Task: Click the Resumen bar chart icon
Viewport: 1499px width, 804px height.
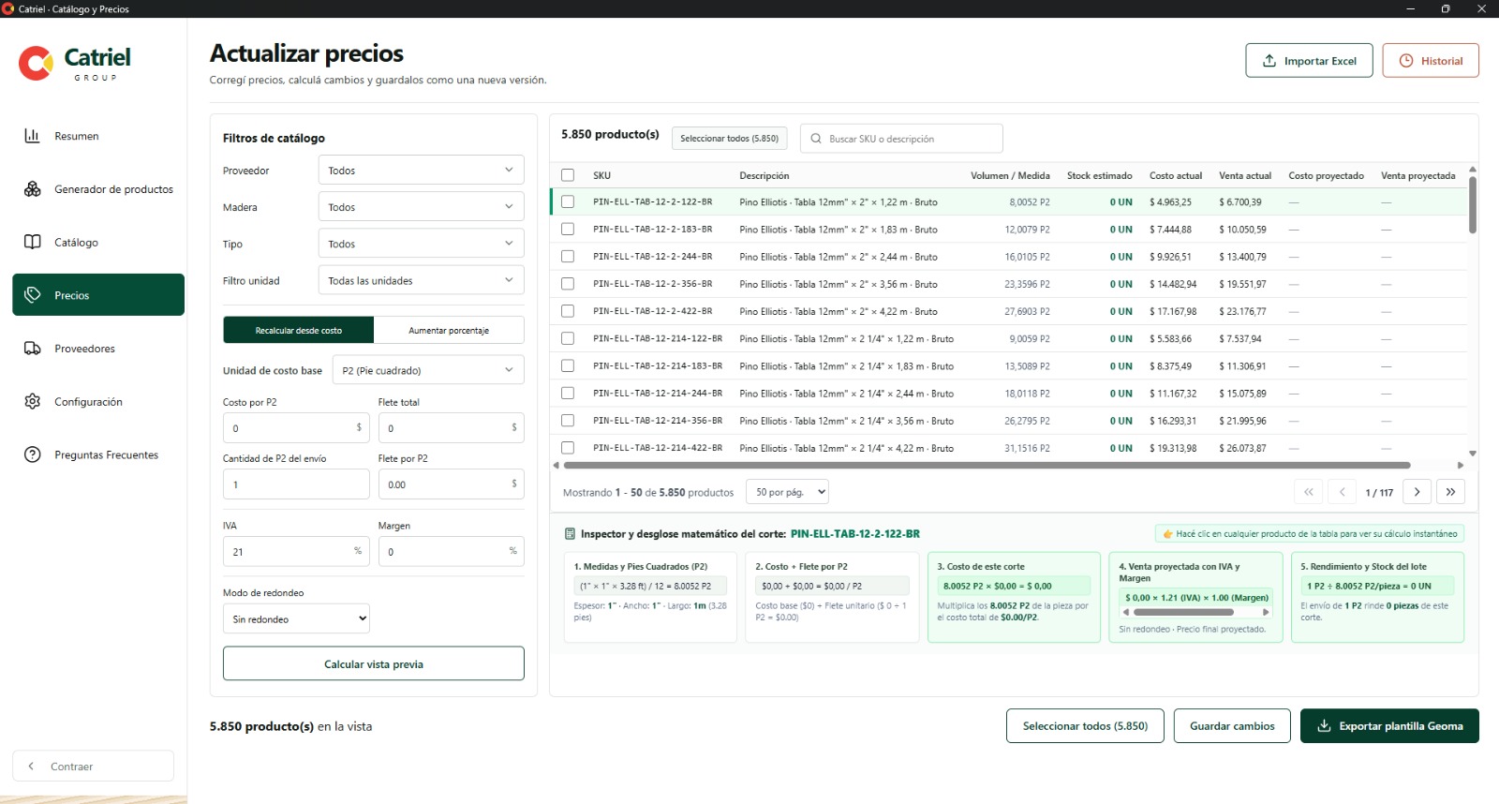Action: [32, 136]
